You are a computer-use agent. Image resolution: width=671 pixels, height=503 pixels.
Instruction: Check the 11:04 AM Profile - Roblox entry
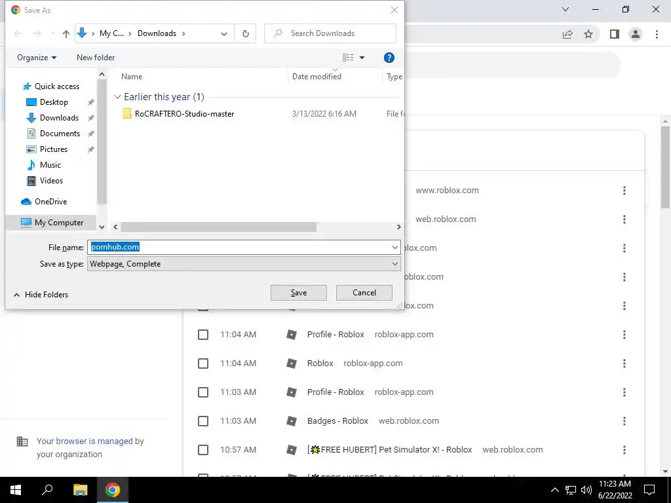[x=203, y=335]
